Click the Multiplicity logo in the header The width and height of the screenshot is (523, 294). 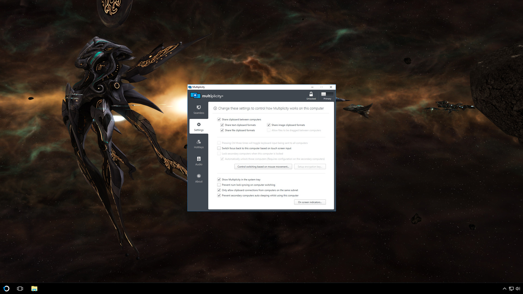tap(195, 96)
